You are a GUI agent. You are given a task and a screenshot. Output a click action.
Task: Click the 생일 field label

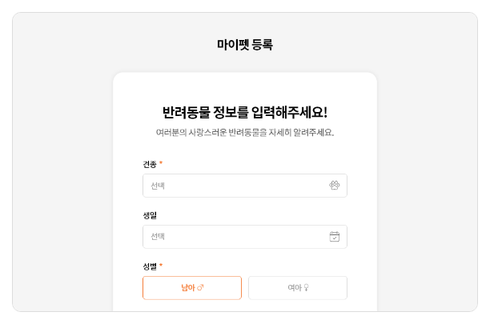pyautogui.click(x=150, y=215)
